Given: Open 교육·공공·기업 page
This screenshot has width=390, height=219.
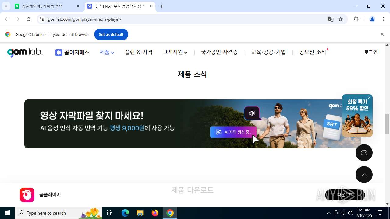Looking at the screenshot, I should (268, 52).
